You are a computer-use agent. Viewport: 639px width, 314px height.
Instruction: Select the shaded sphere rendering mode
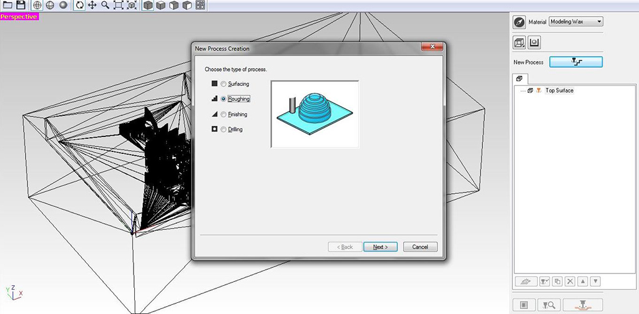[x=63, y=5]
